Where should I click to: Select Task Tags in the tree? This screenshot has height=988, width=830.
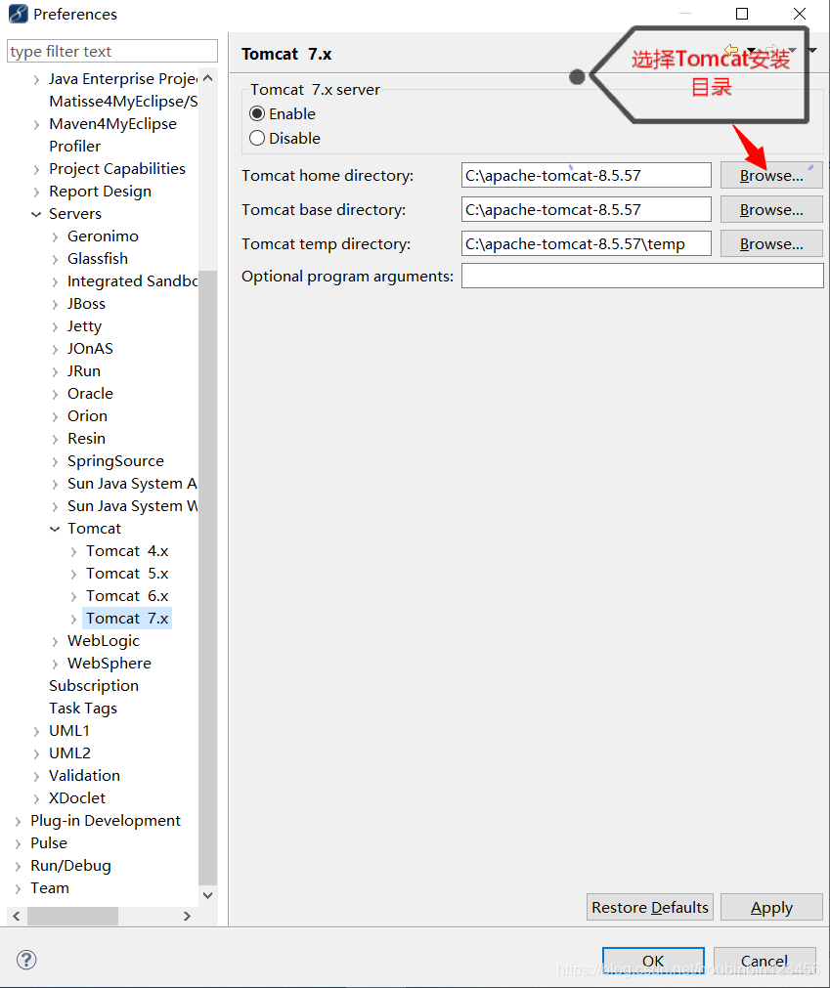click(x=82, y=709)
